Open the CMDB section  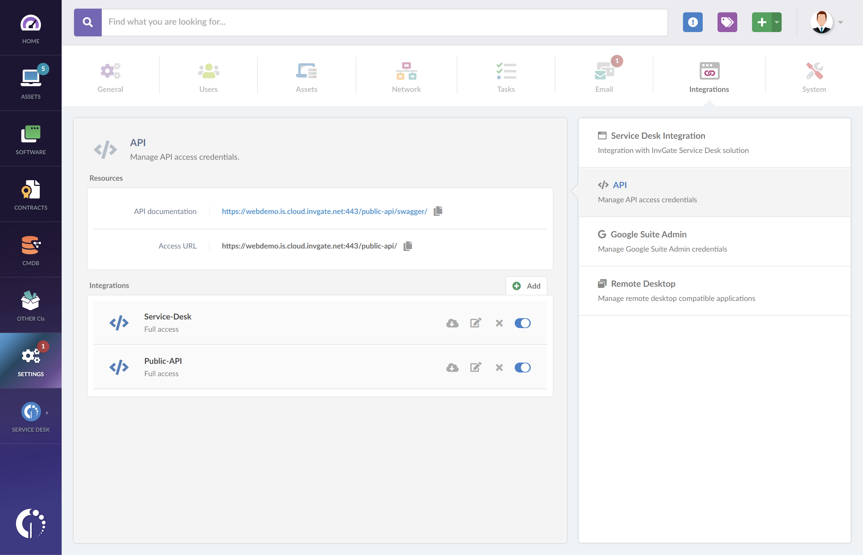point(31,250)
